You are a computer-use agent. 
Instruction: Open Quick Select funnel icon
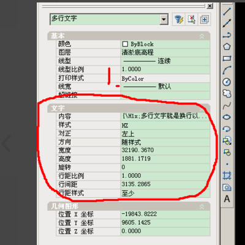click(179, 20)
